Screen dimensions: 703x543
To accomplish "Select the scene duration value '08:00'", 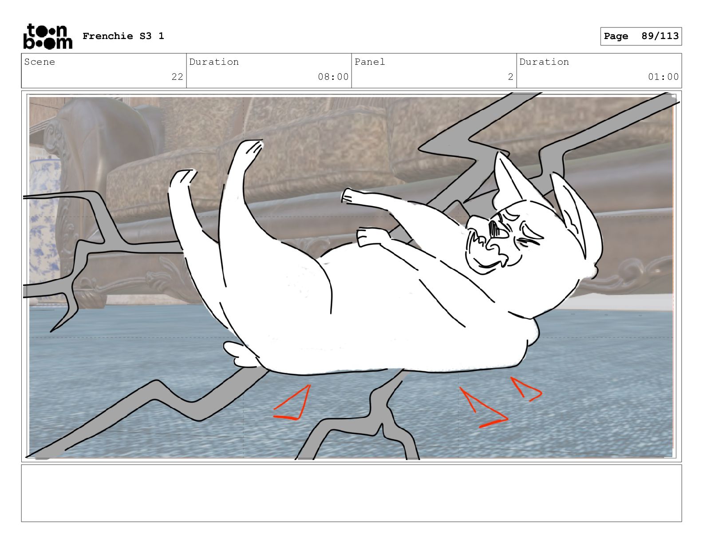I will (333, 77).
